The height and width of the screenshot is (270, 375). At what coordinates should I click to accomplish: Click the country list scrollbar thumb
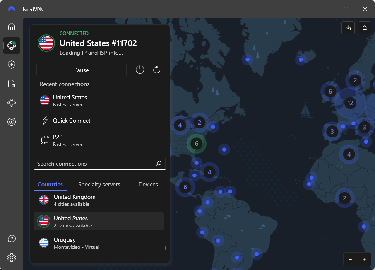(165, 248)
